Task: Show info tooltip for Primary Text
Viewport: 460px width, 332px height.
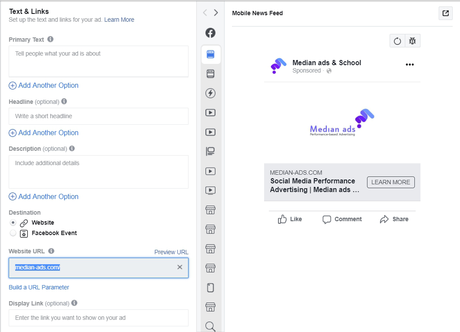Action: pyautogui.click(x=50, y=39)
